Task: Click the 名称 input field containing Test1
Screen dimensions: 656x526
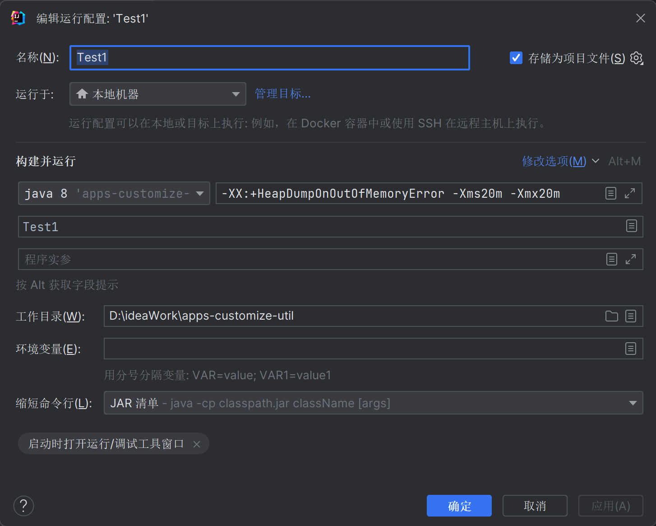Action: pyautogui.click(x=270, y=58)
